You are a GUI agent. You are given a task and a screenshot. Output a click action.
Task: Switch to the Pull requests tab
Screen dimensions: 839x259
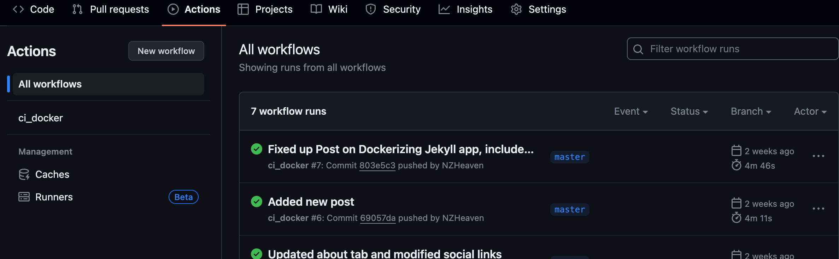click(x=111, y=9)
